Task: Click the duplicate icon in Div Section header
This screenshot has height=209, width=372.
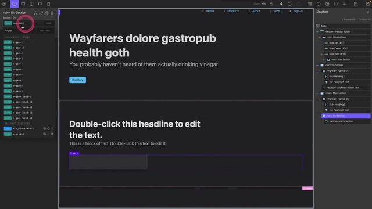Action: click(x=46, y=13)
